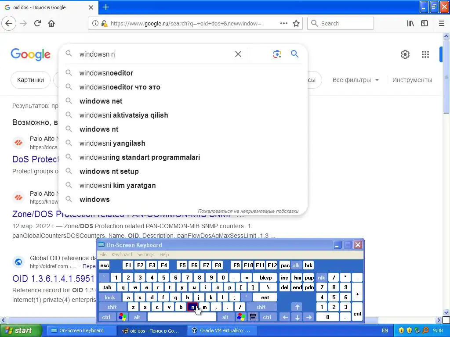Click the page vertical scrollbar thumb

click(x=446, y=76)
